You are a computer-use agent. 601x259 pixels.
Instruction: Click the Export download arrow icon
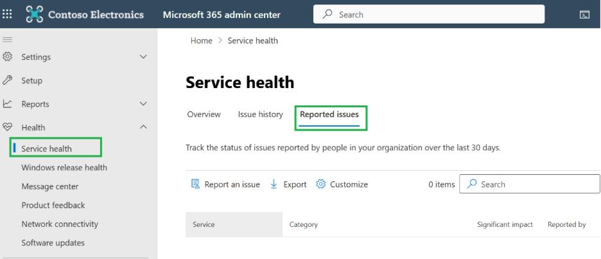click(274, 184)
